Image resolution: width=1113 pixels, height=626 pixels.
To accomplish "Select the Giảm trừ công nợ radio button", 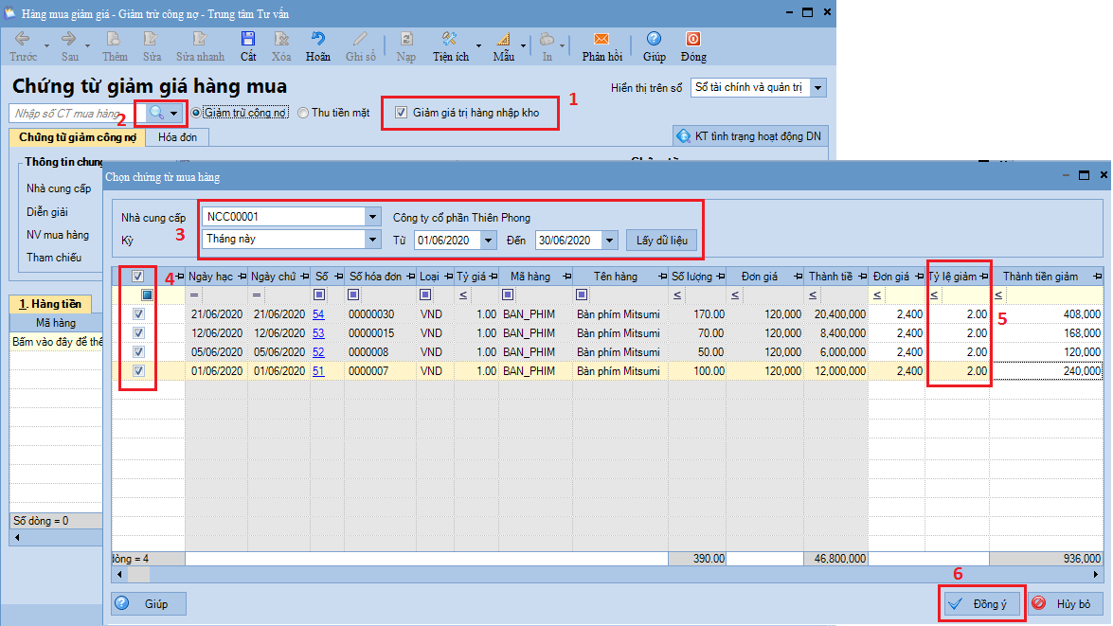I will 196,113.
